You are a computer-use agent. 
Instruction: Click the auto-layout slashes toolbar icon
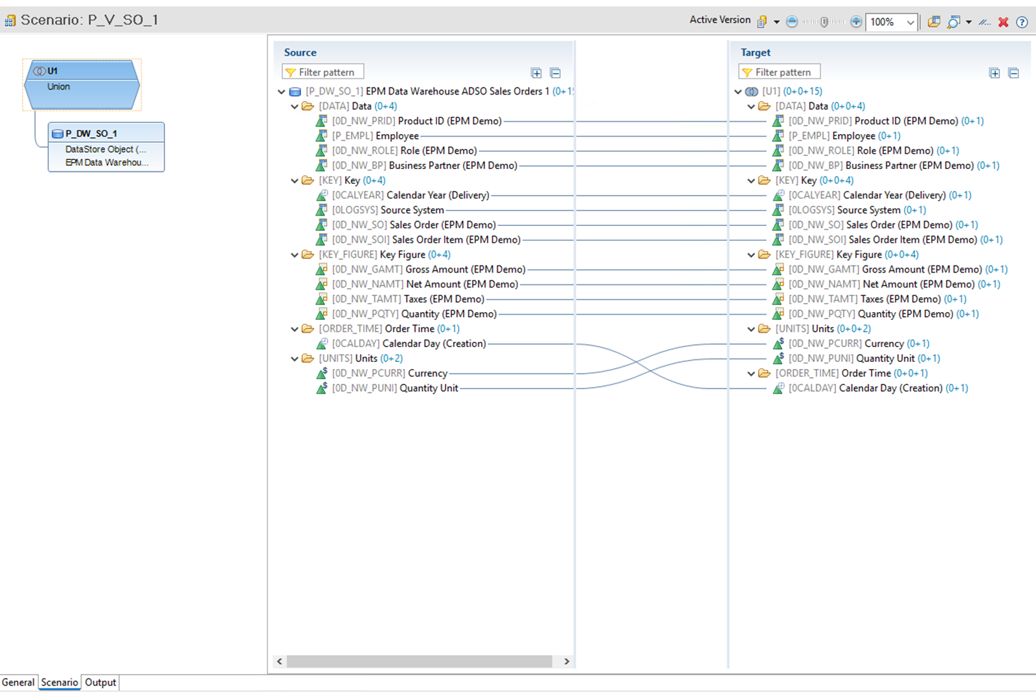coord(985,22)
